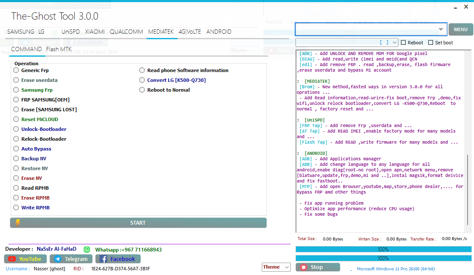Click the green WhatsApp icon
Viewport: 474px width, 275px height.
87,249
